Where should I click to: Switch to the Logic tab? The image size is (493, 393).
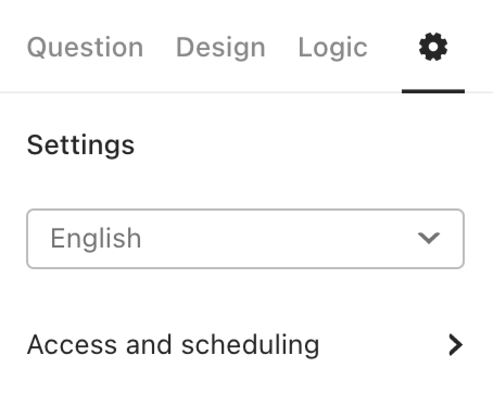coord(333,48)
